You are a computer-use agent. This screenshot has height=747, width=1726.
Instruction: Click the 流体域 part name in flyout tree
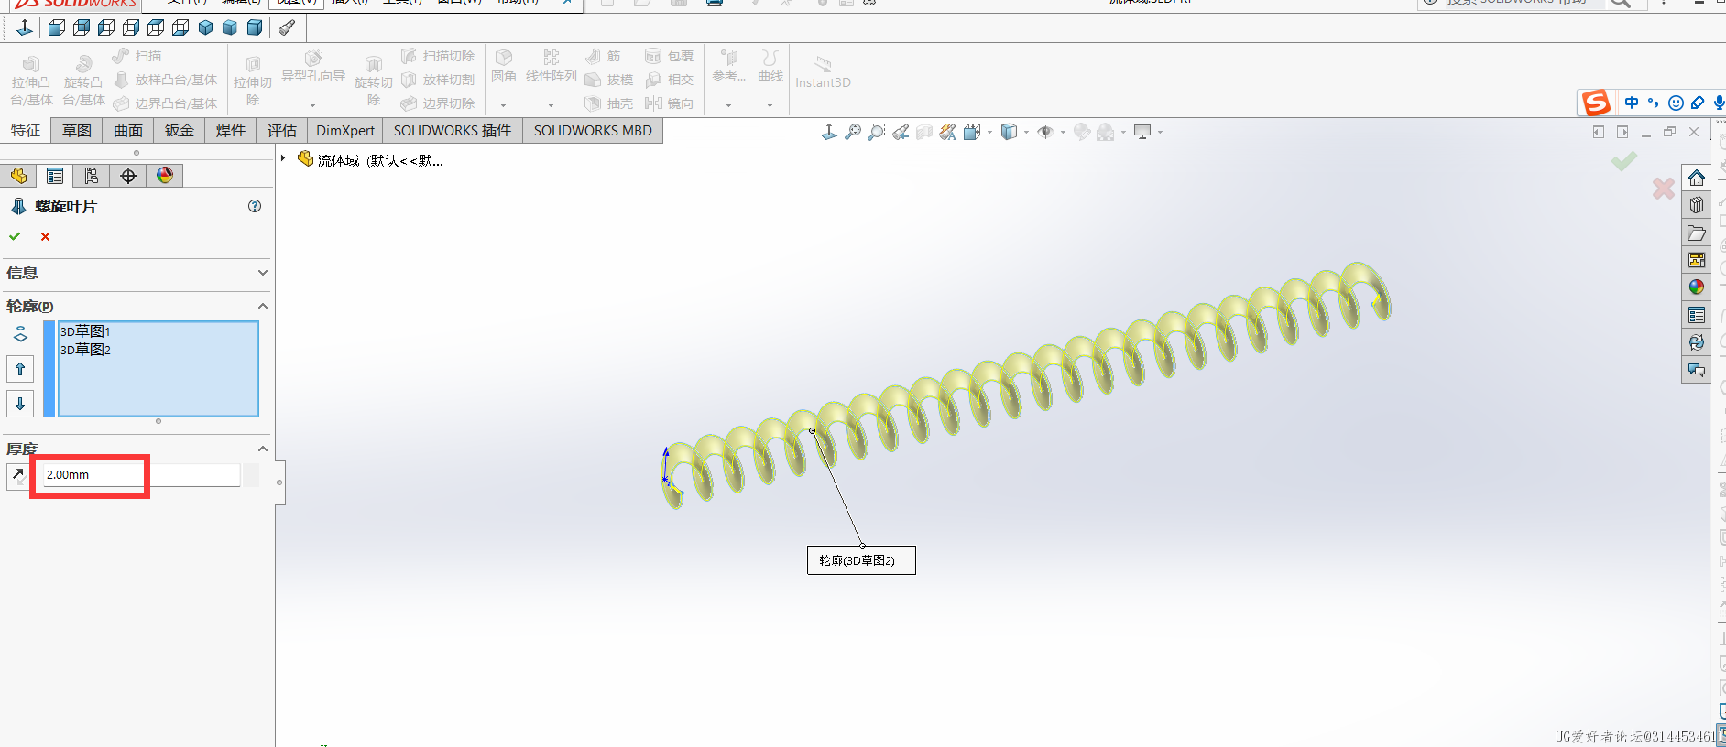click(380, 161)
